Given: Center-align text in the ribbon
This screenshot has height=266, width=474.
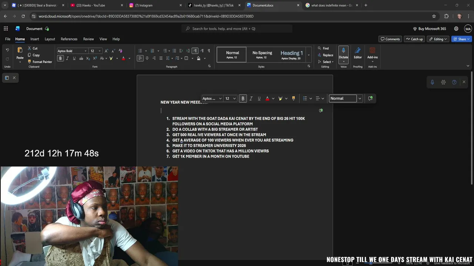Looking at the screenshot, I should coord(147,58).
